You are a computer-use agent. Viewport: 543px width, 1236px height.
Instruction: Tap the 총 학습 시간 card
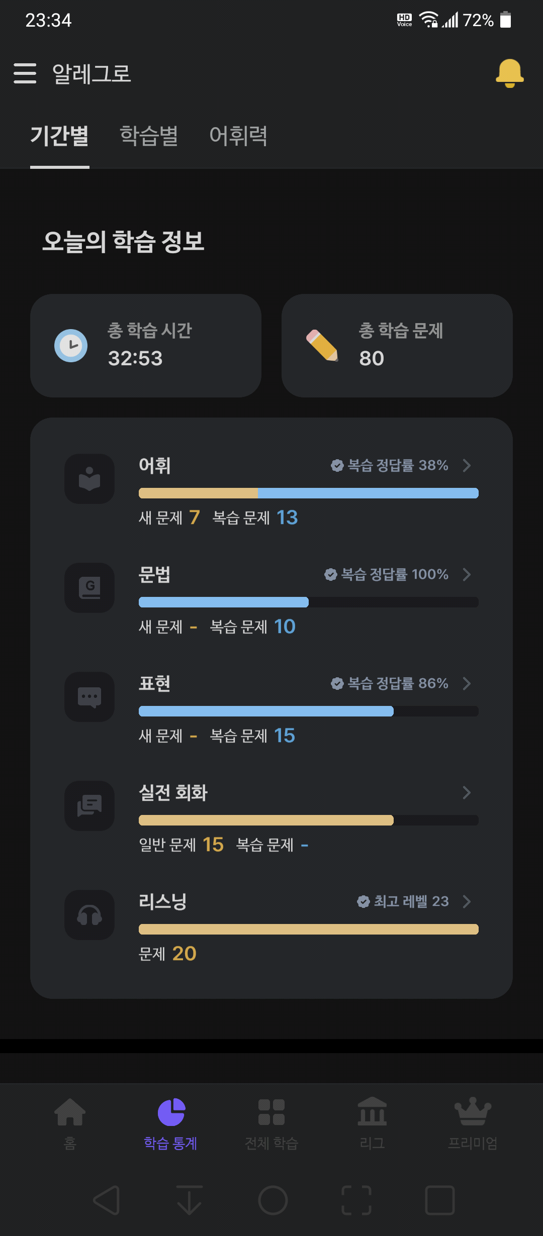click(146, 346)
